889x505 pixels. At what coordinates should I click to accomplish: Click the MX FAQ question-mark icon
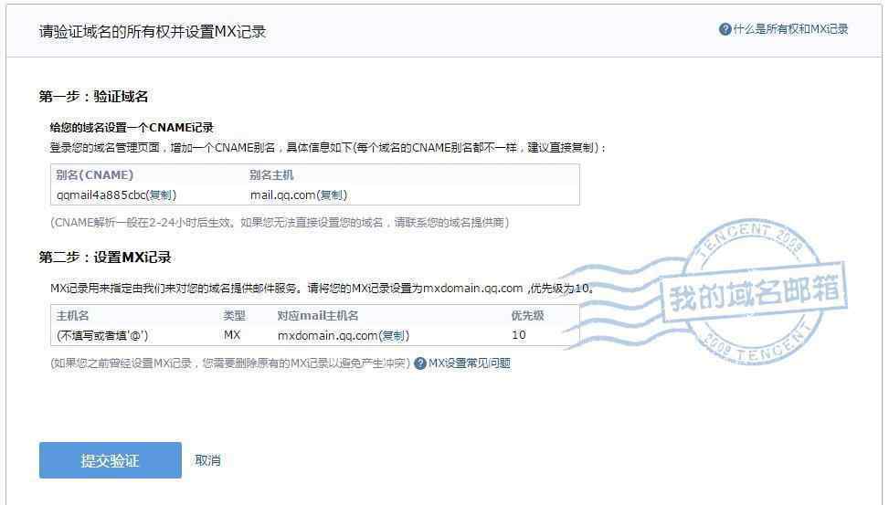pyautogui.click(x=420, y=363)
